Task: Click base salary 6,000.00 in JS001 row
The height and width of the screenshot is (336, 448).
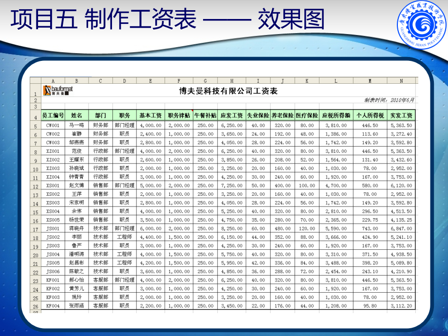Action: [150, 228]
